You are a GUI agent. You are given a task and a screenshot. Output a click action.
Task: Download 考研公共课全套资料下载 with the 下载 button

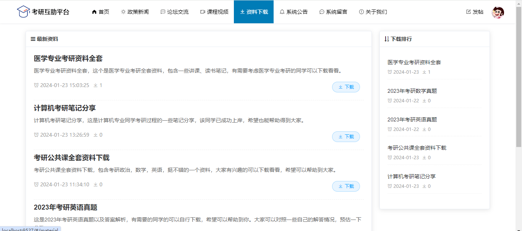point(346,186)
